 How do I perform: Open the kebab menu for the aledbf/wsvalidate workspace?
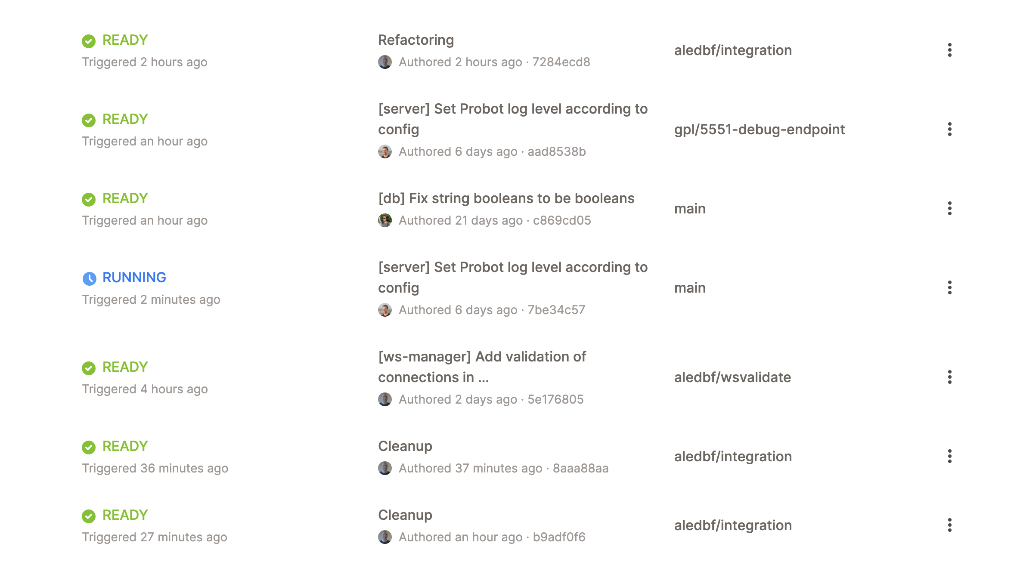pyautogui.click(x=949, y=377)
